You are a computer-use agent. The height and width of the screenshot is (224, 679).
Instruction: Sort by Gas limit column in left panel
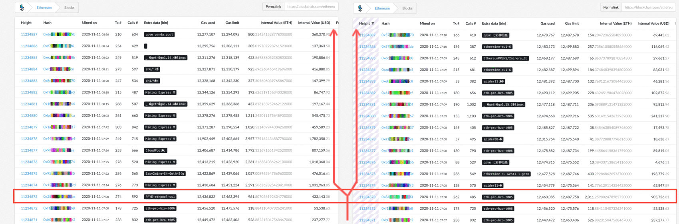coord(232,23)
